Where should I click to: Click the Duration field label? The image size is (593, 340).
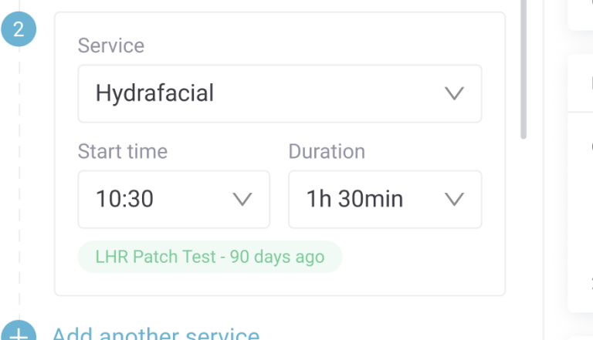coord(327,151)
